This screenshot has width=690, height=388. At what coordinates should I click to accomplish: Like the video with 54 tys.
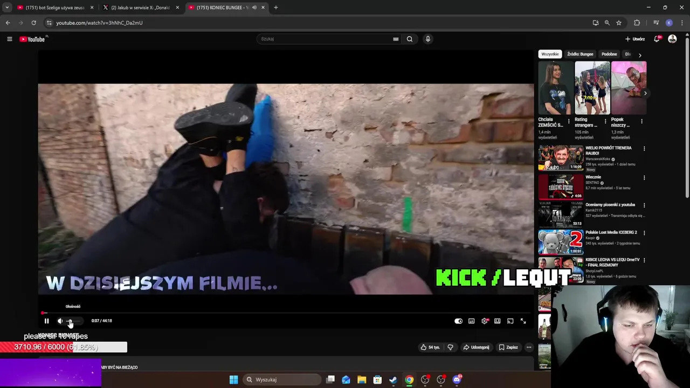430,348
